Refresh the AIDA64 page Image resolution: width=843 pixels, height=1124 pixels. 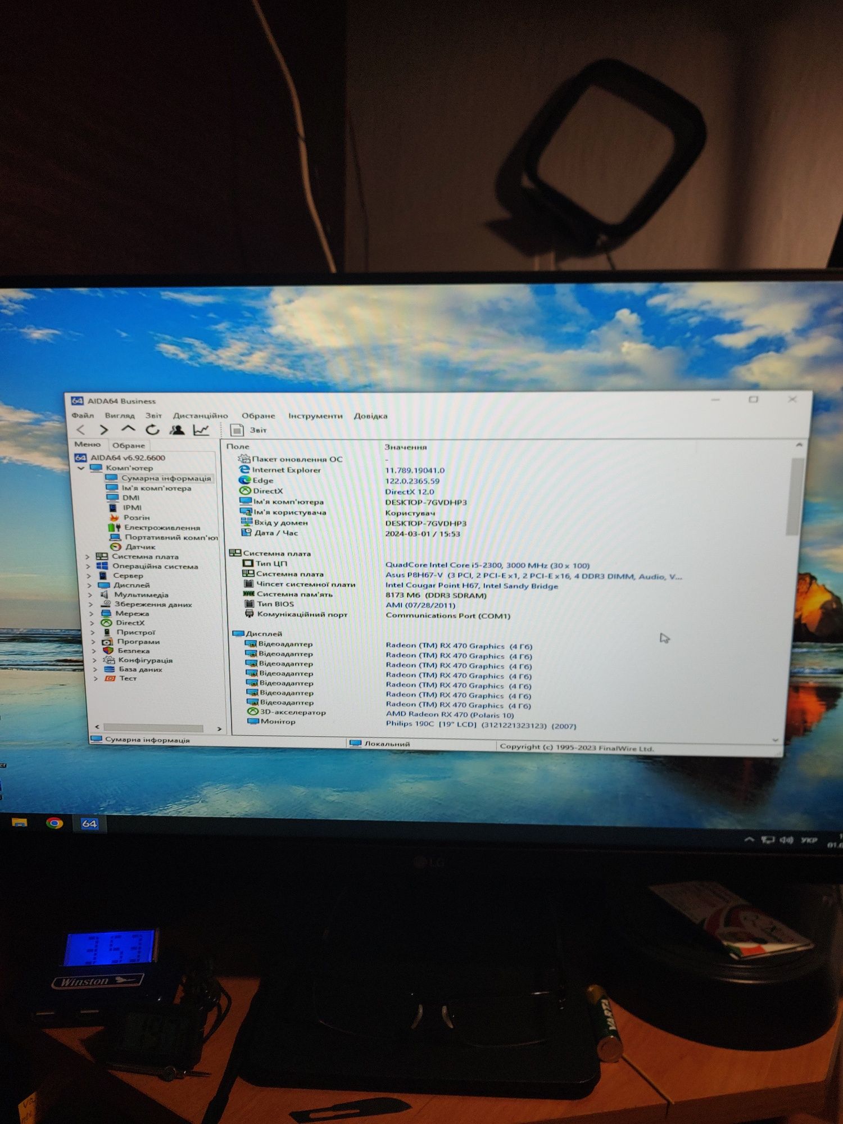152,430
